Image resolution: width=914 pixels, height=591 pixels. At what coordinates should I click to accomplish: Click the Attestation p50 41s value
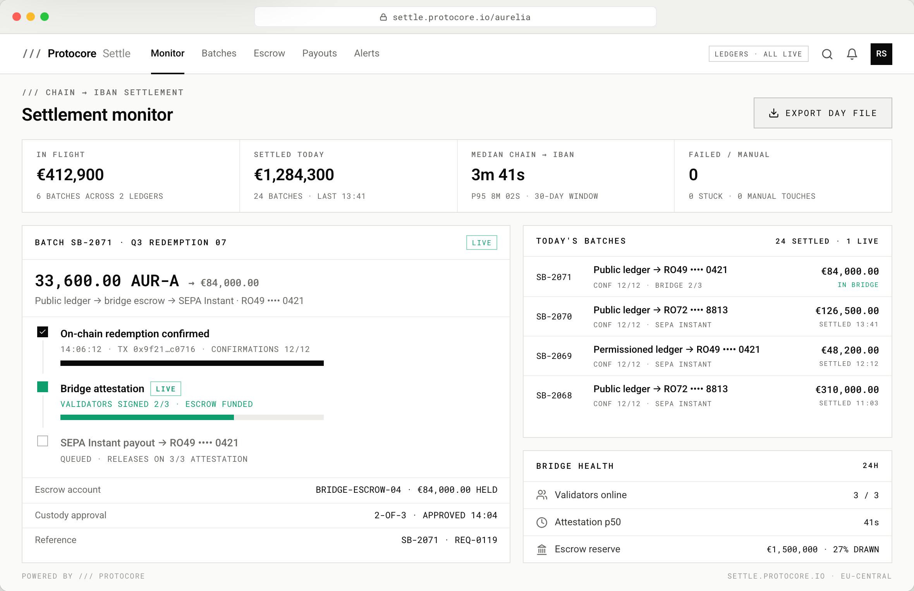tap(871, 522)
